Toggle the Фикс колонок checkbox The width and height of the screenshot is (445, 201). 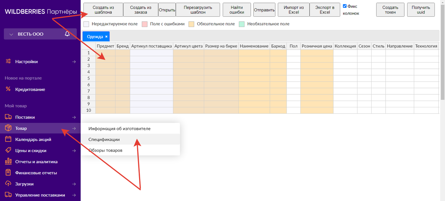coord(345,6)
